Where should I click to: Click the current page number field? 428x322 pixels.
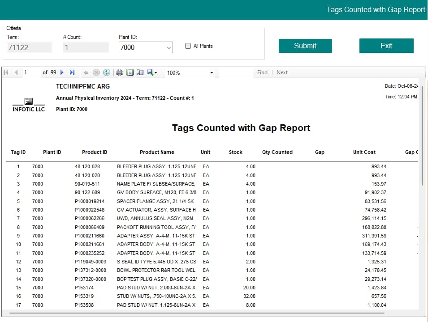point(31,72)
